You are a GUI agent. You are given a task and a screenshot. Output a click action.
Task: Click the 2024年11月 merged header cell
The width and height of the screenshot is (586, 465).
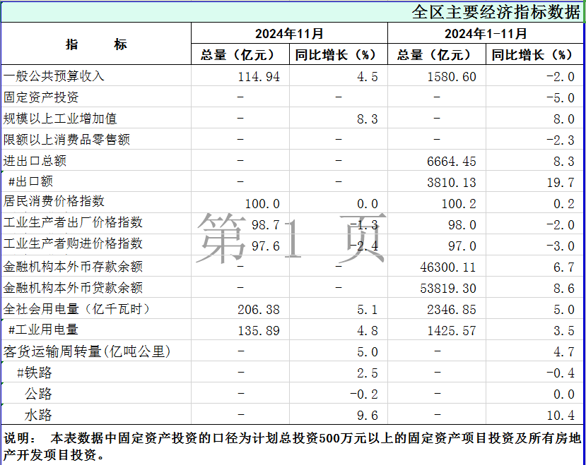[289, 33]
